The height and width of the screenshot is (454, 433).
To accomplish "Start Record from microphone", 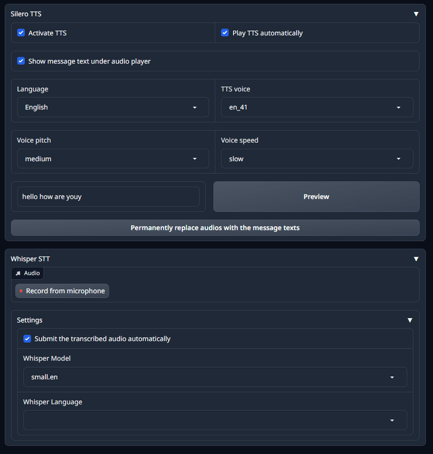I will (62, 291).
